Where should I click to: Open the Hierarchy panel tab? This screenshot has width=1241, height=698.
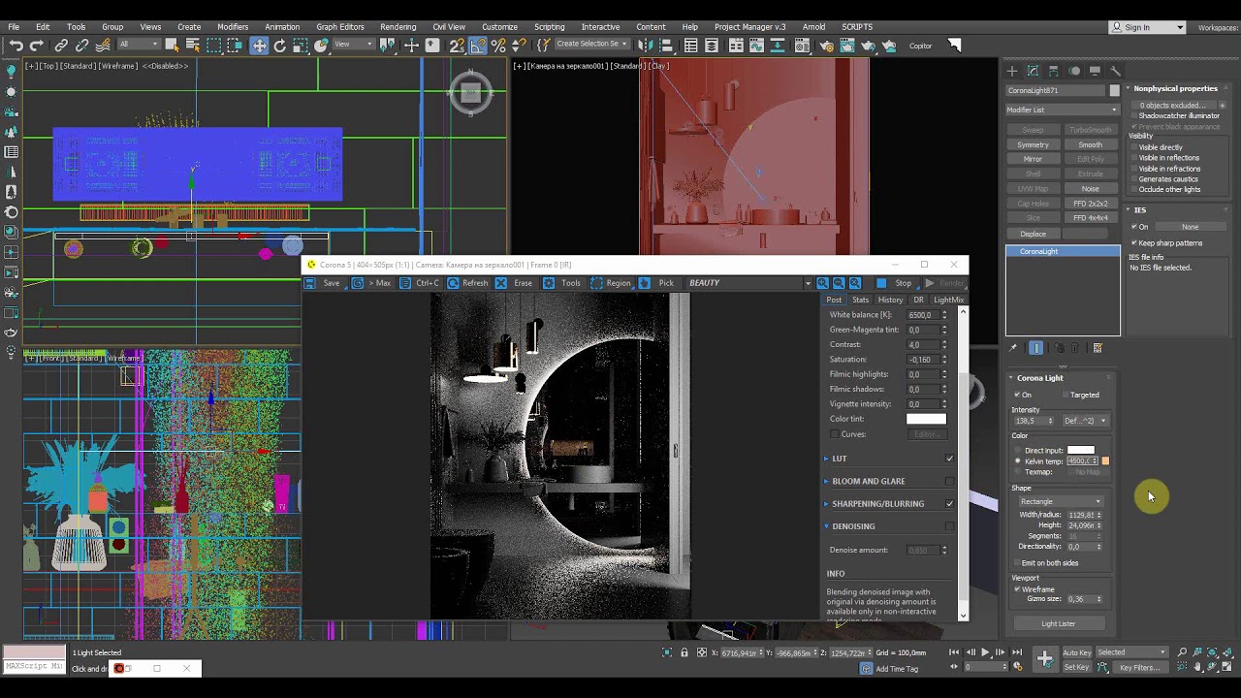[x=1054, y=71]
